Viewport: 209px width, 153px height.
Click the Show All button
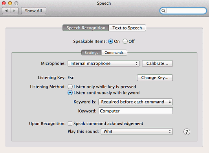point(34,11)
